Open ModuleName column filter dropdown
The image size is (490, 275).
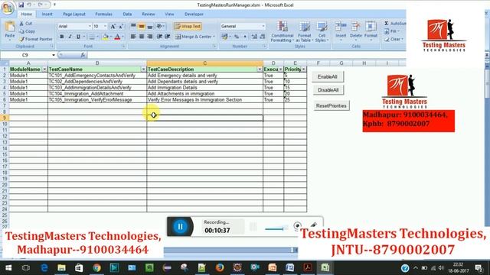tap(44, 70)
